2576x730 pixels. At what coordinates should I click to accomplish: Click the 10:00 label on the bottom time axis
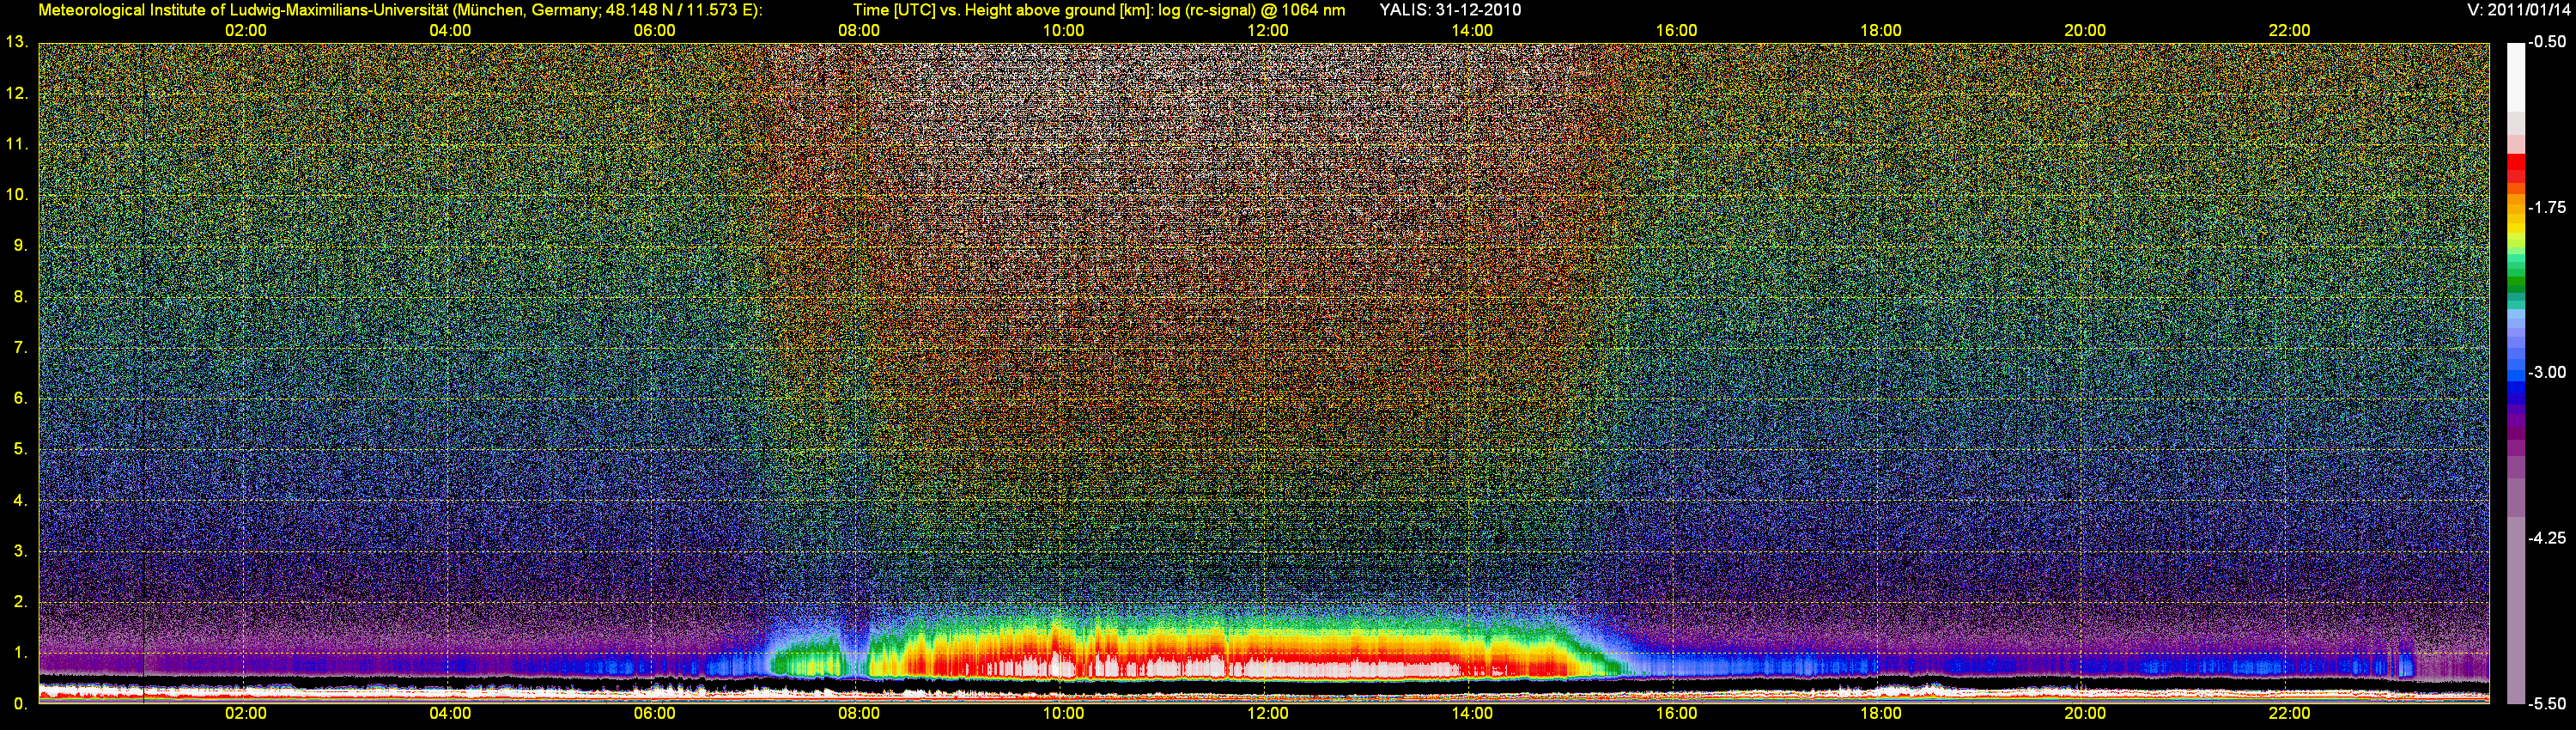1063,713
